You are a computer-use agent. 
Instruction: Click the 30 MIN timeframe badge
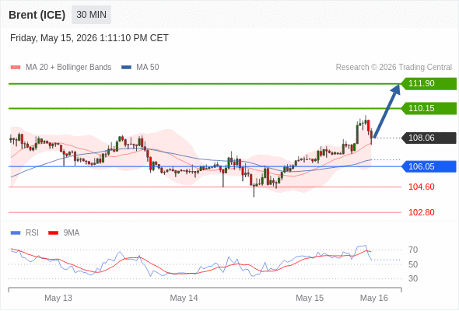click(91, 15)
